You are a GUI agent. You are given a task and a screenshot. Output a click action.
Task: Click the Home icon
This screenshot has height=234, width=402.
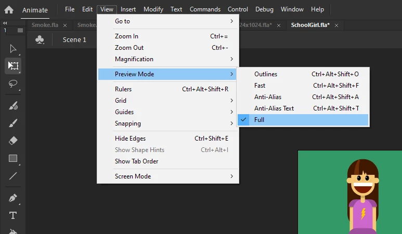[9, 10]
